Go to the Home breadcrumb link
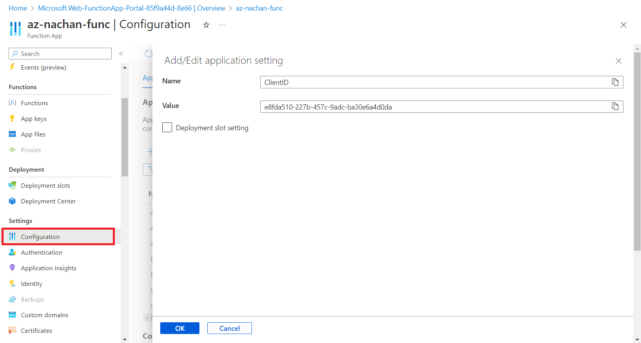The height and width of the screenshot is (343, 641). coord(18,8)
